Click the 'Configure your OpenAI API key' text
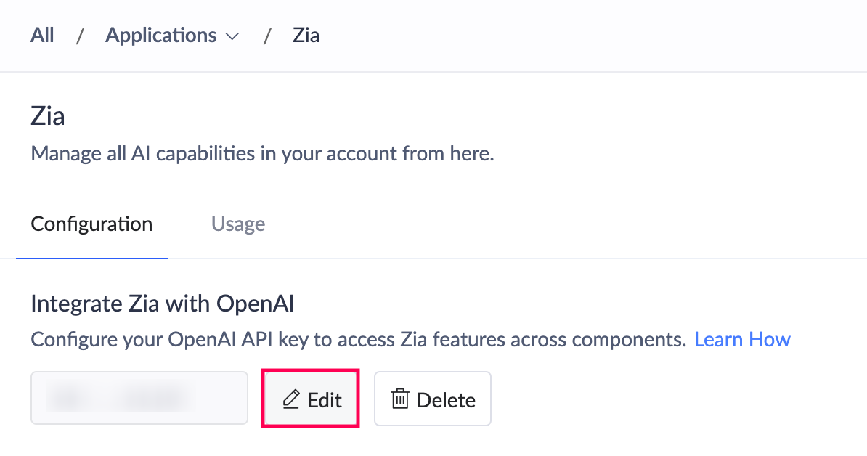This screenshot has width=867, height=456. (x=358, y=339)
